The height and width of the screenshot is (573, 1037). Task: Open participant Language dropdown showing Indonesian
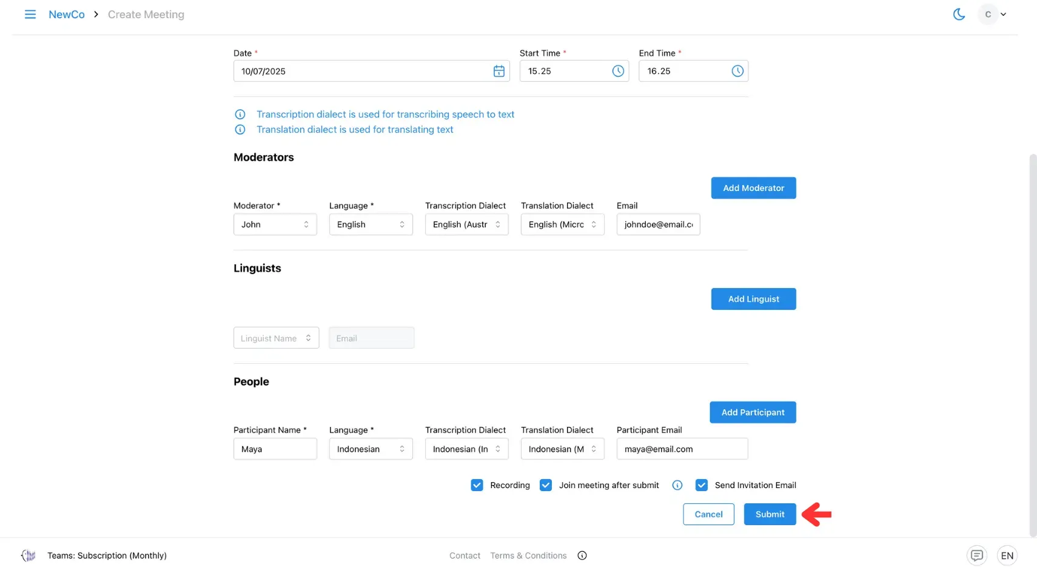pos(371,449)
